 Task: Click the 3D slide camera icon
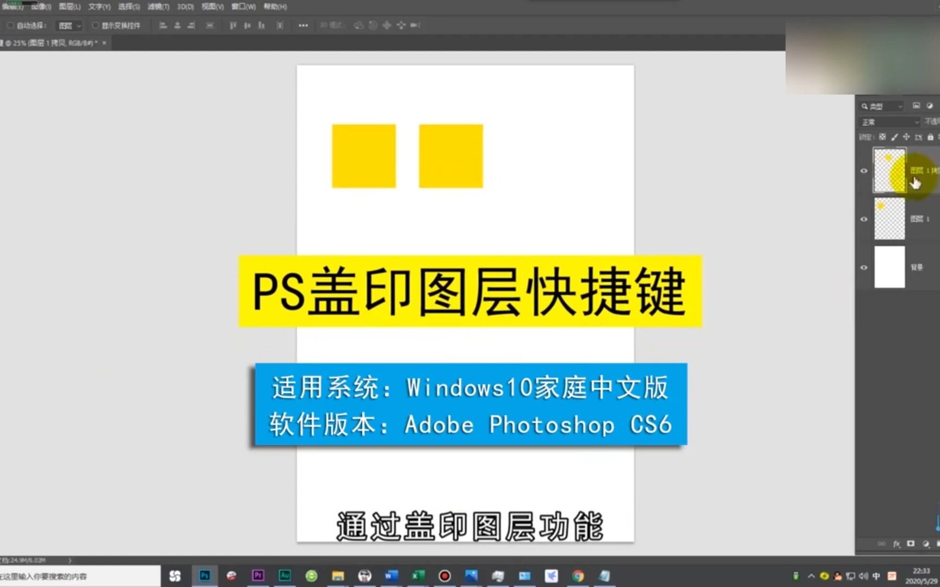pyautogui.click(x=401, y=26)
